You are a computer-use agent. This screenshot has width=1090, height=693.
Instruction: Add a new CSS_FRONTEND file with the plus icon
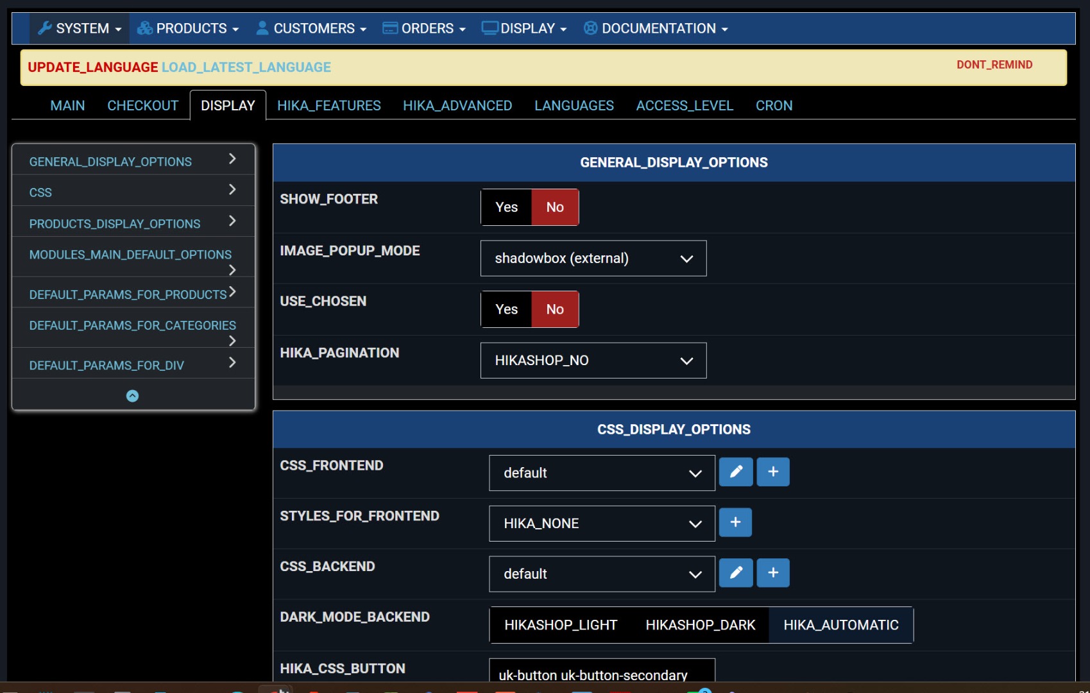773,472
